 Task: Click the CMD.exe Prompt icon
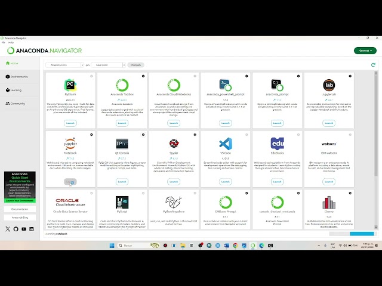(226, 203)
